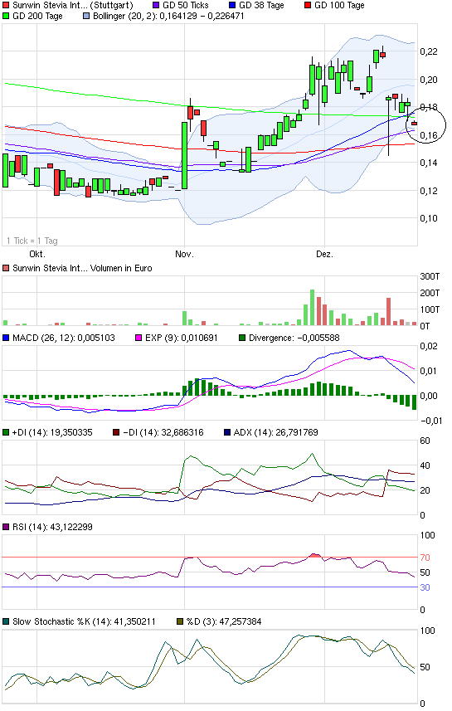Click Slow Stochastic %K (14): 41,350211 text
452x711 pixels.
coord(84,621)
